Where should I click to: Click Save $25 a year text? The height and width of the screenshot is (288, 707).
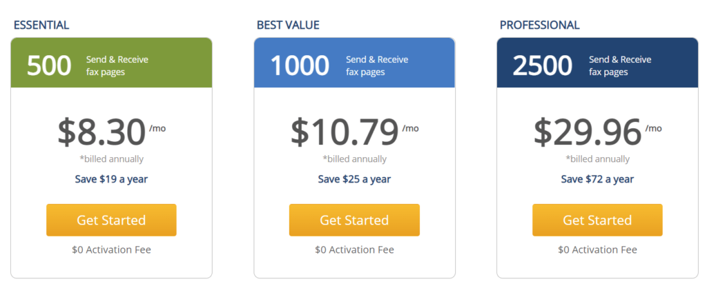pos(354,179)
